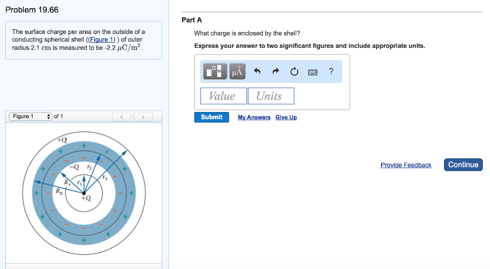The image size is (490, 269).
Task: Open the Figure 1 link in problem text
Action: point(101,40)
